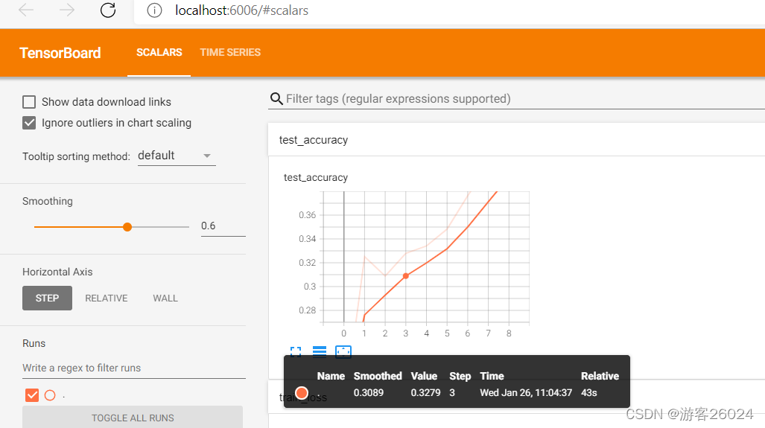
Task: Click the regex filter runs field
Action: (x=133, y=368)
